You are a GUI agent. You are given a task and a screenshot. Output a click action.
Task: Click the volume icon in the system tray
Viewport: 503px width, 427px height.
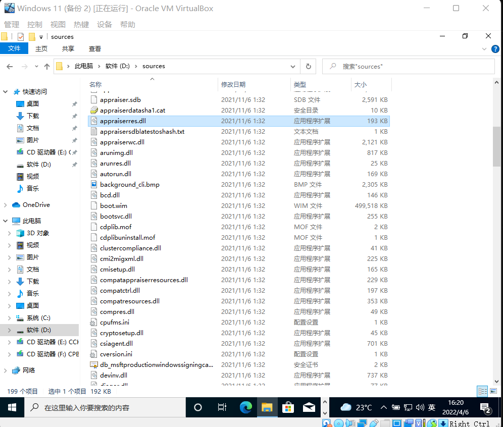420,407
